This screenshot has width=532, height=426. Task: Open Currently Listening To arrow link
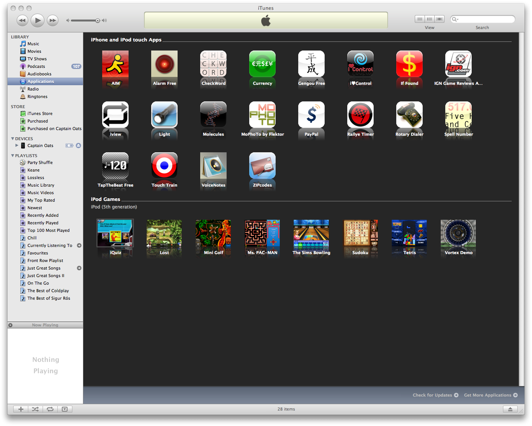79,245
